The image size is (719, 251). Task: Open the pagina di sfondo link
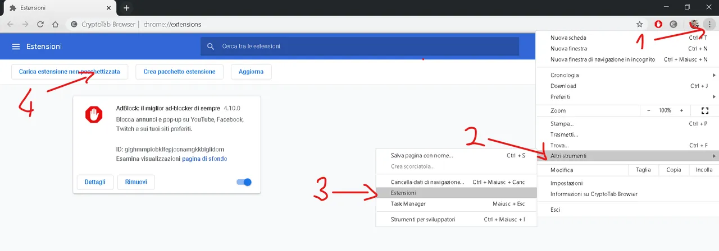click(204, 159)
